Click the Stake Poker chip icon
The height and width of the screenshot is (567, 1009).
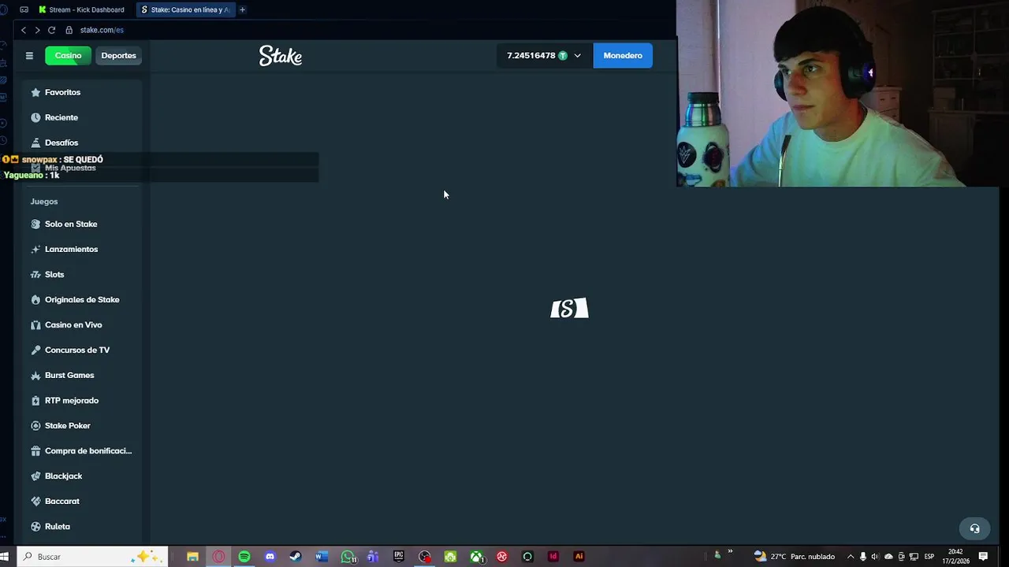(35, 426)
